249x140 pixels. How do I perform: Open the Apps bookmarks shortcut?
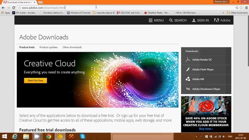click(x=5, y=13)
